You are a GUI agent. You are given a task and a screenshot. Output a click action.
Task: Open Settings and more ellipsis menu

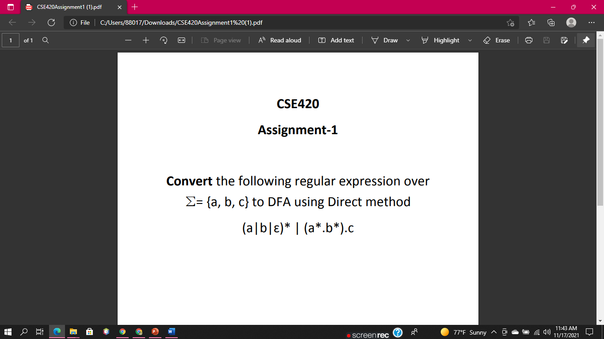click(592, 23)
